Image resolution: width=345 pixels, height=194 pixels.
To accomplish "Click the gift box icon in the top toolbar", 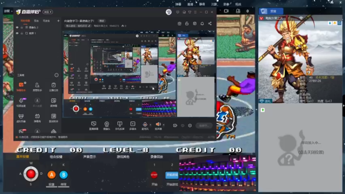I will 179,23.
